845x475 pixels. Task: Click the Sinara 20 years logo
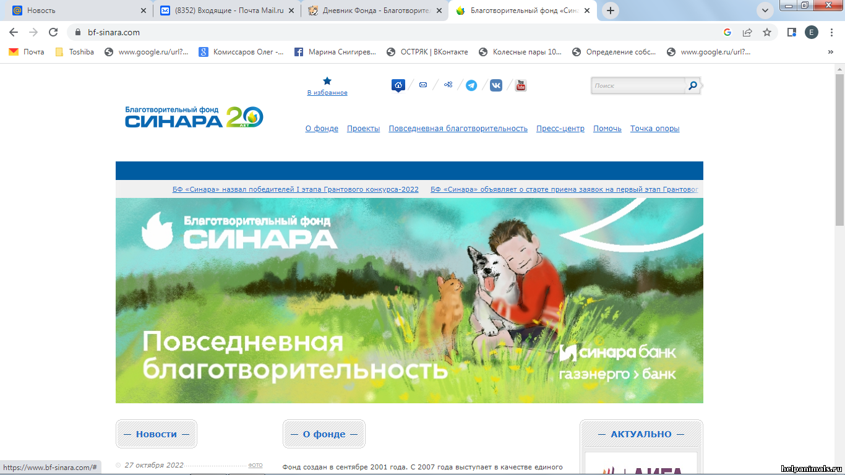[x=194, y=116]
